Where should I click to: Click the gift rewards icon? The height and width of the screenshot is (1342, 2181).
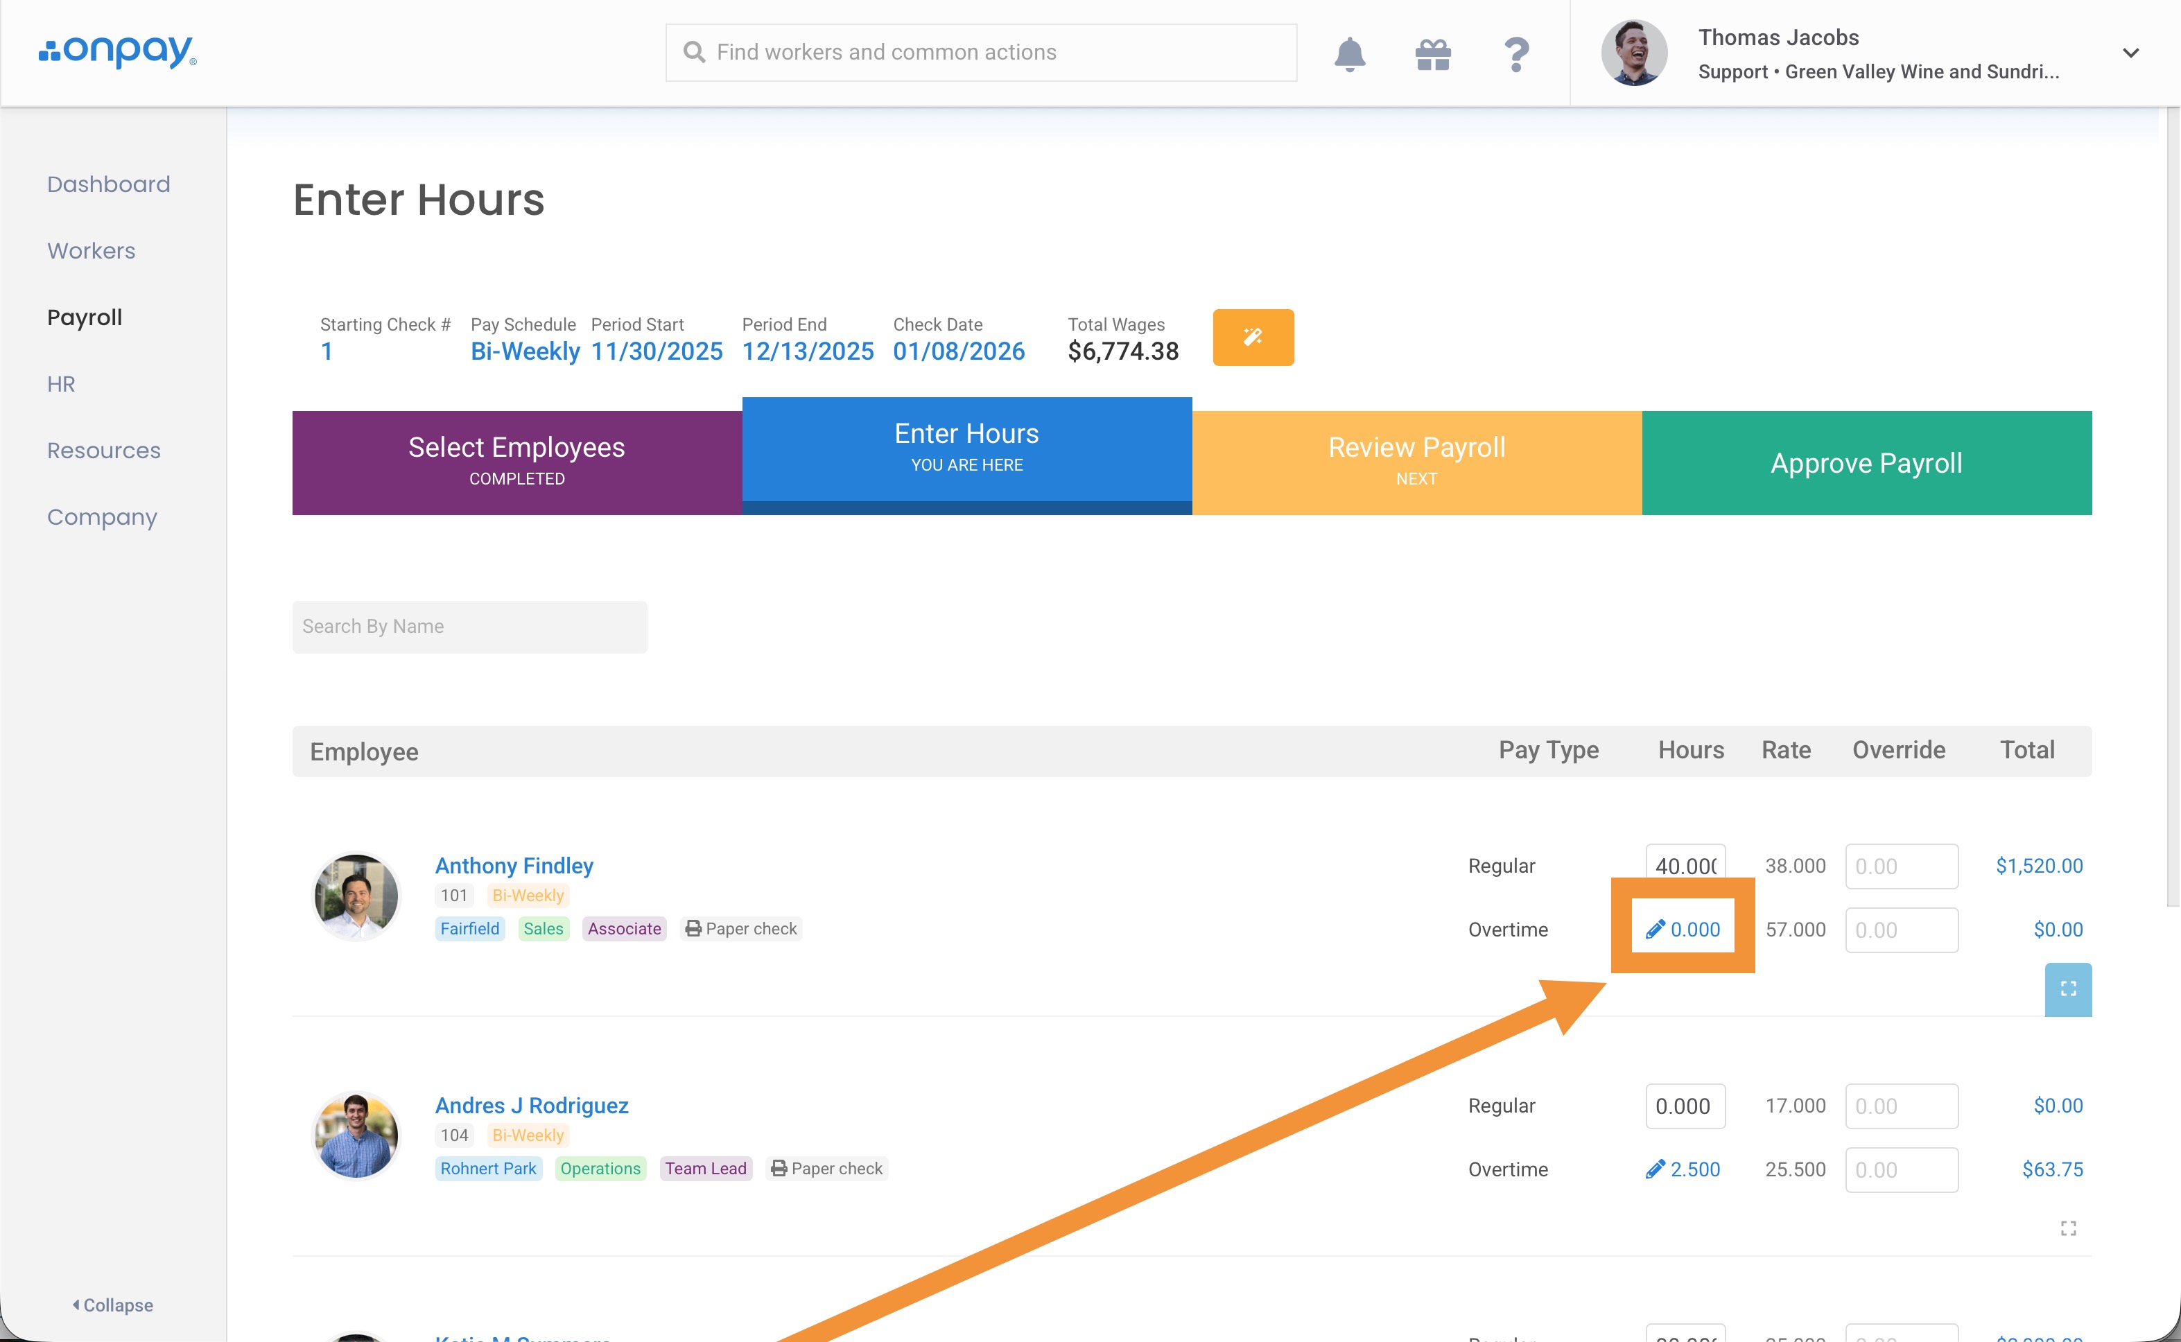click(1433, 54)
